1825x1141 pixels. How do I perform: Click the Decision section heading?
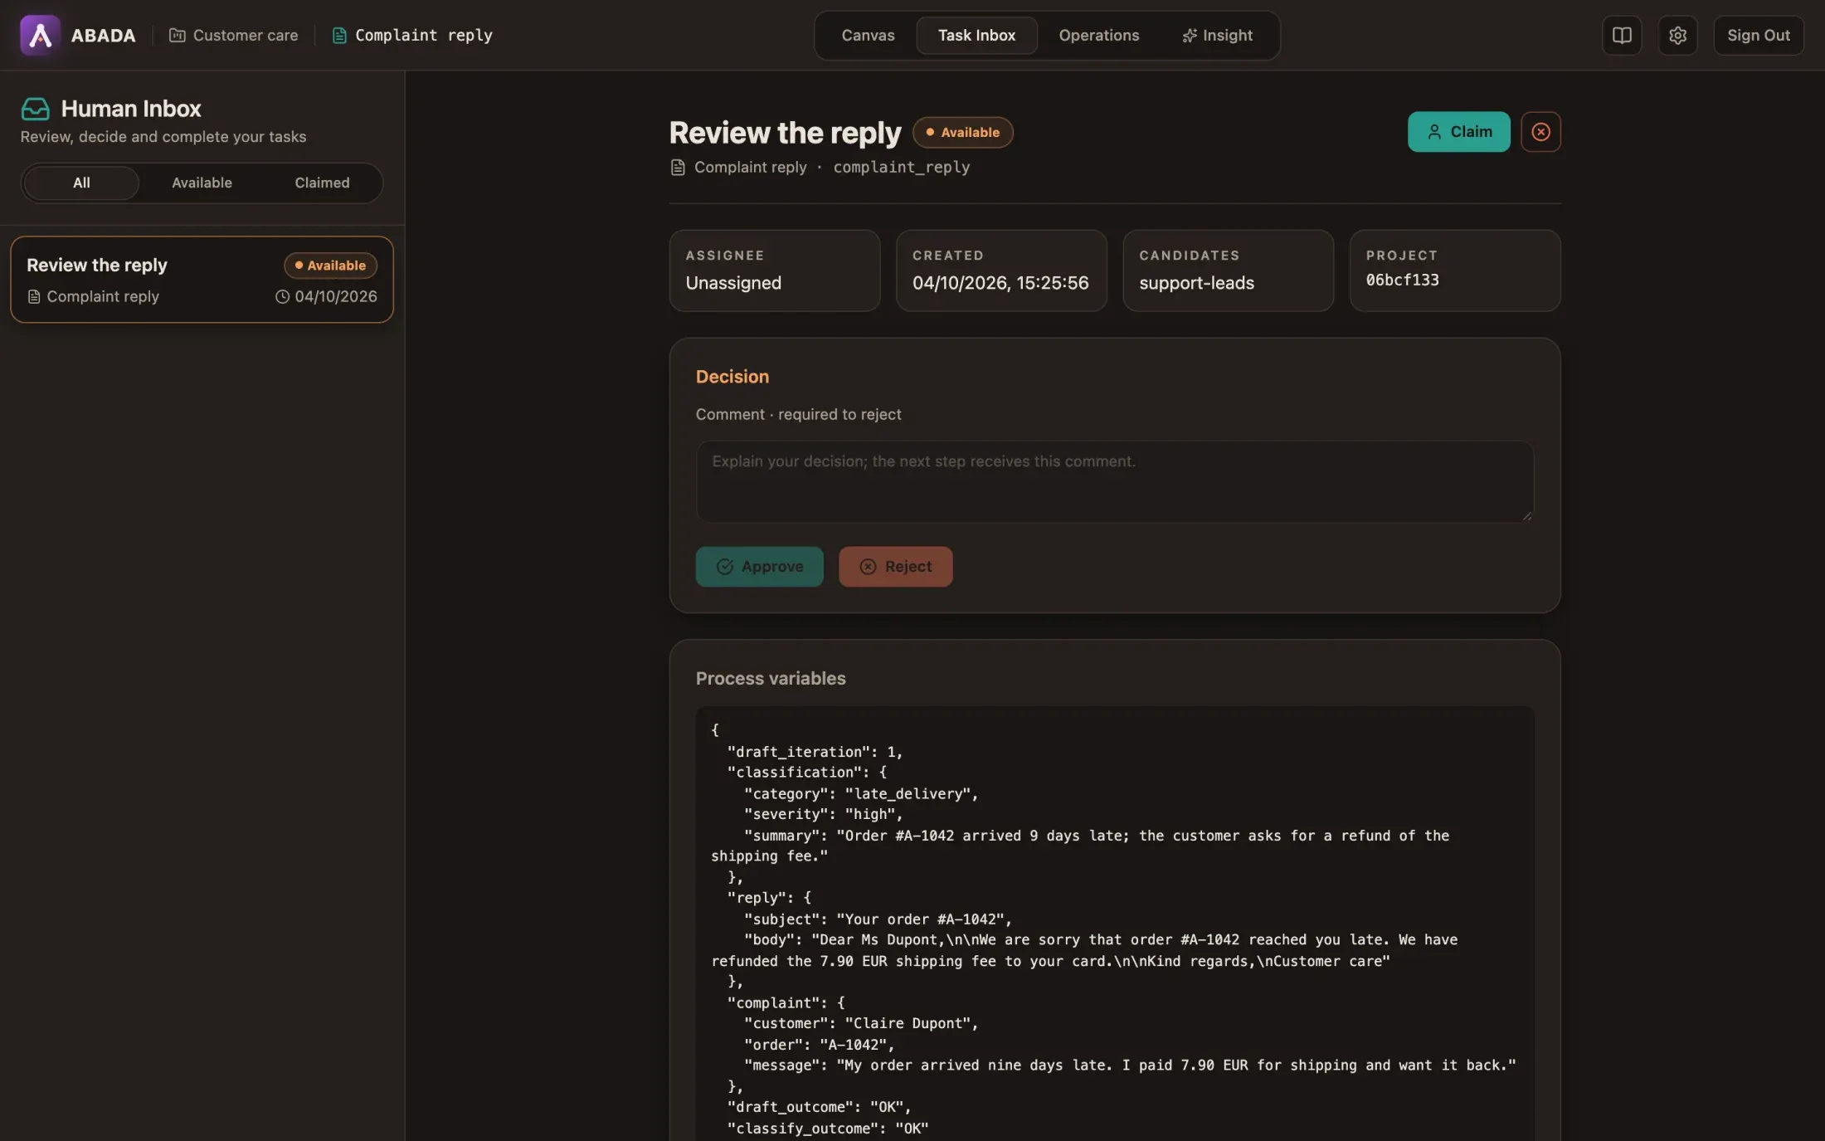click(732, 377)
